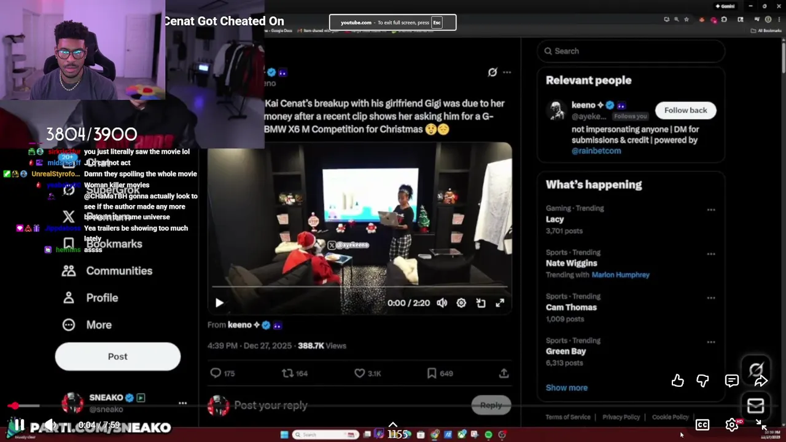Open the tweet's three-dot more menu
Screen dimensions: 786x442
tap(507, 72)
